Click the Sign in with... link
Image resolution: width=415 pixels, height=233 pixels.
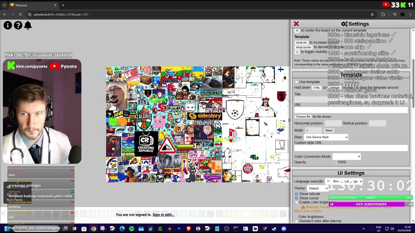click(163, 215)
